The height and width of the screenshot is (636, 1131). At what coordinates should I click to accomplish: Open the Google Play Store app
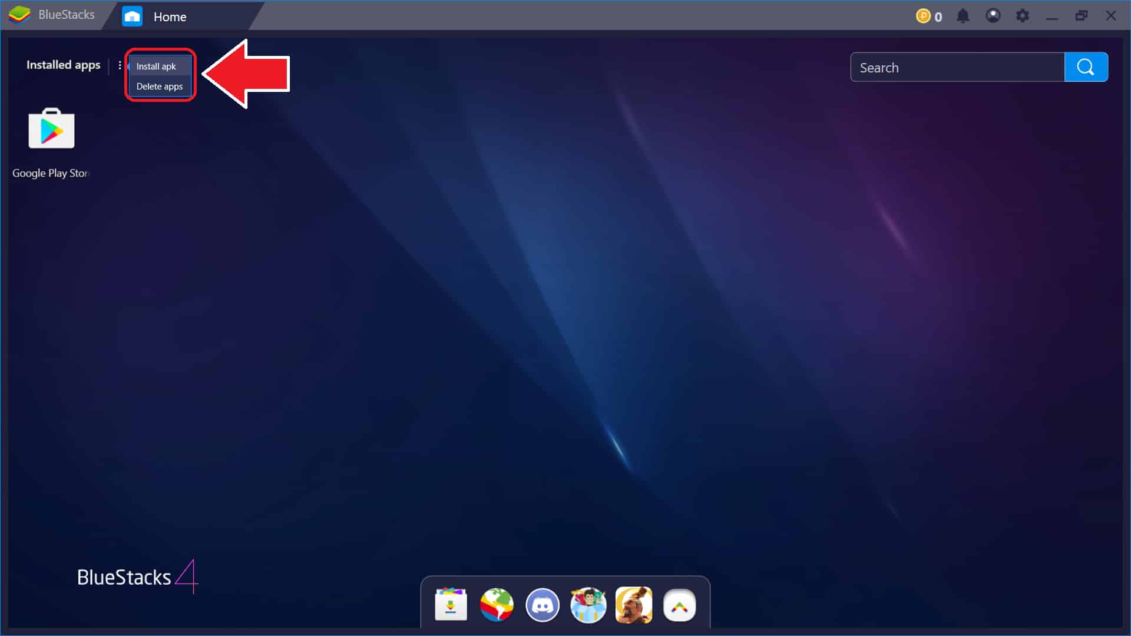pyautogui.click(x=51, y=129)
